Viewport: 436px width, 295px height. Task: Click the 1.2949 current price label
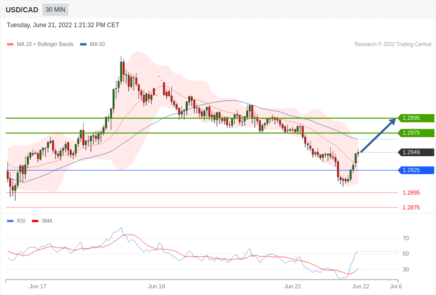pyautogui.click(x=417, y=152)
